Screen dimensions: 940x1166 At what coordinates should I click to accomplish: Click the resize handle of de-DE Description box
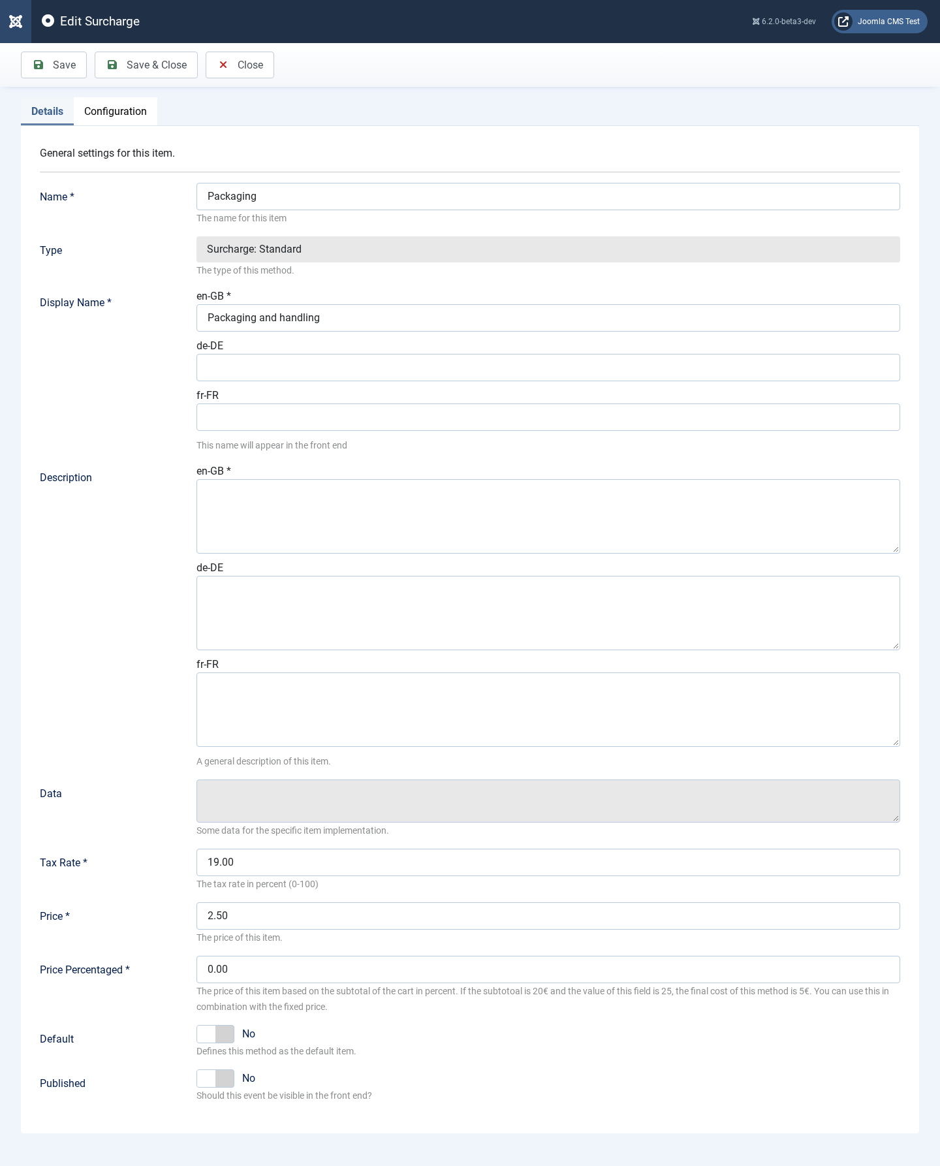point(896,646)
